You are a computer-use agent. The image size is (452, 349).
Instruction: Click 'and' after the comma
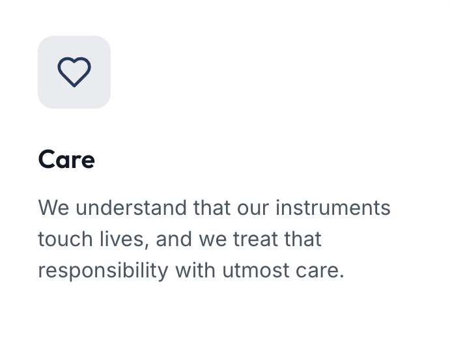(174, 239)
